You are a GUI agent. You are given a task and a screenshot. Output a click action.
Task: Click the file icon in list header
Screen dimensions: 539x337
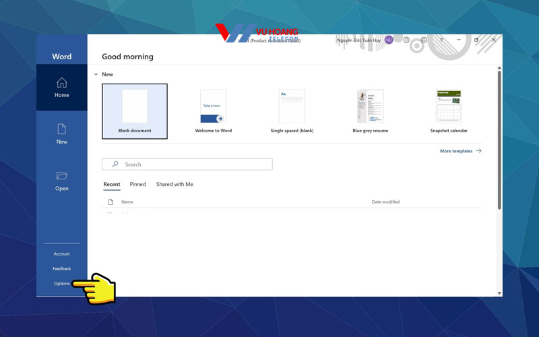pos(111,202)
